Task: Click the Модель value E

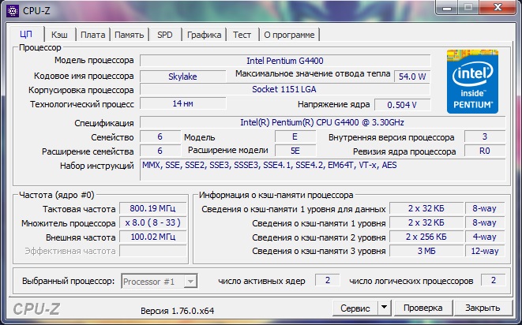Action: tap(295, 136)
